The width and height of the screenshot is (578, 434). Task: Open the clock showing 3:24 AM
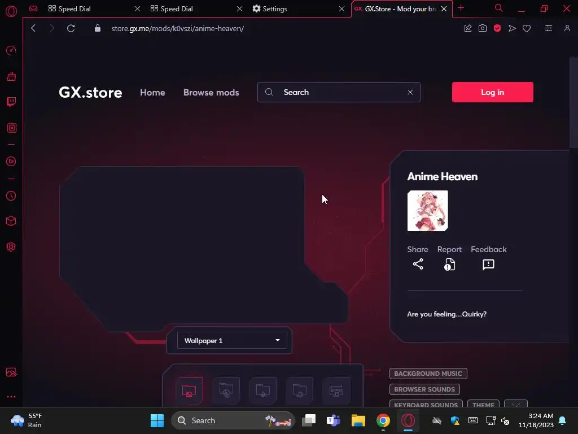click(536, 420)
